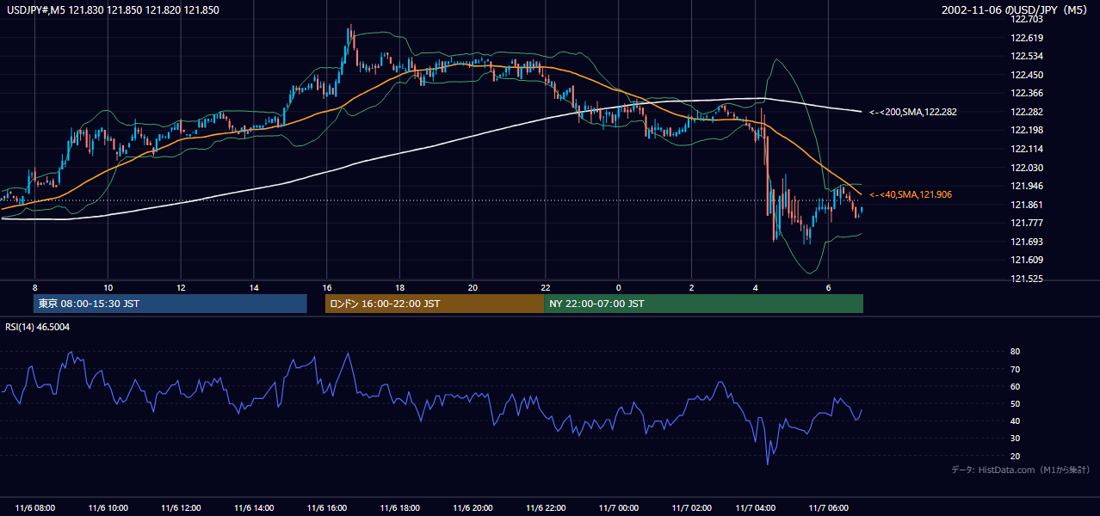Click the RSI 70 level label
Screen dimensions: 1100x516
[x=1015, y=369]
